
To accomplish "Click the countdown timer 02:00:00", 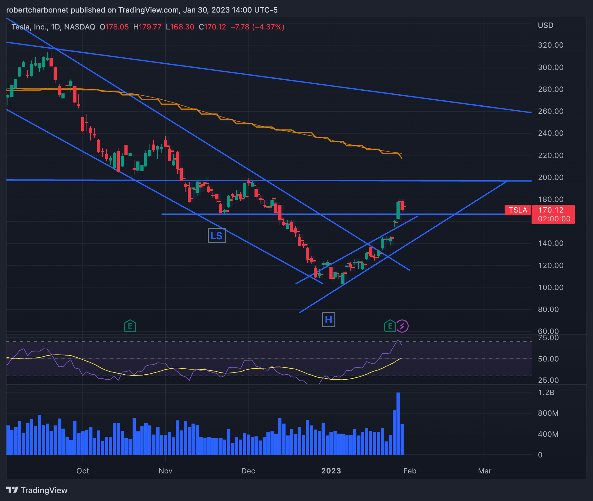I will [x=554, y=219].
